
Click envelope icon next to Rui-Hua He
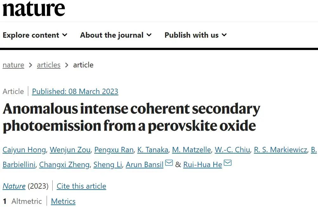228,163
